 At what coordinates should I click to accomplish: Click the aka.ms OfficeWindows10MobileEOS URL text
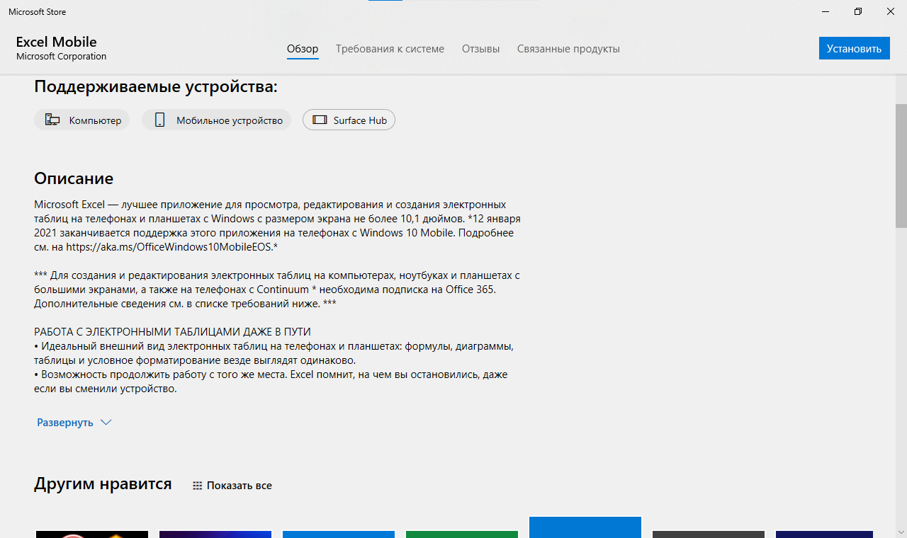[169, 247]
